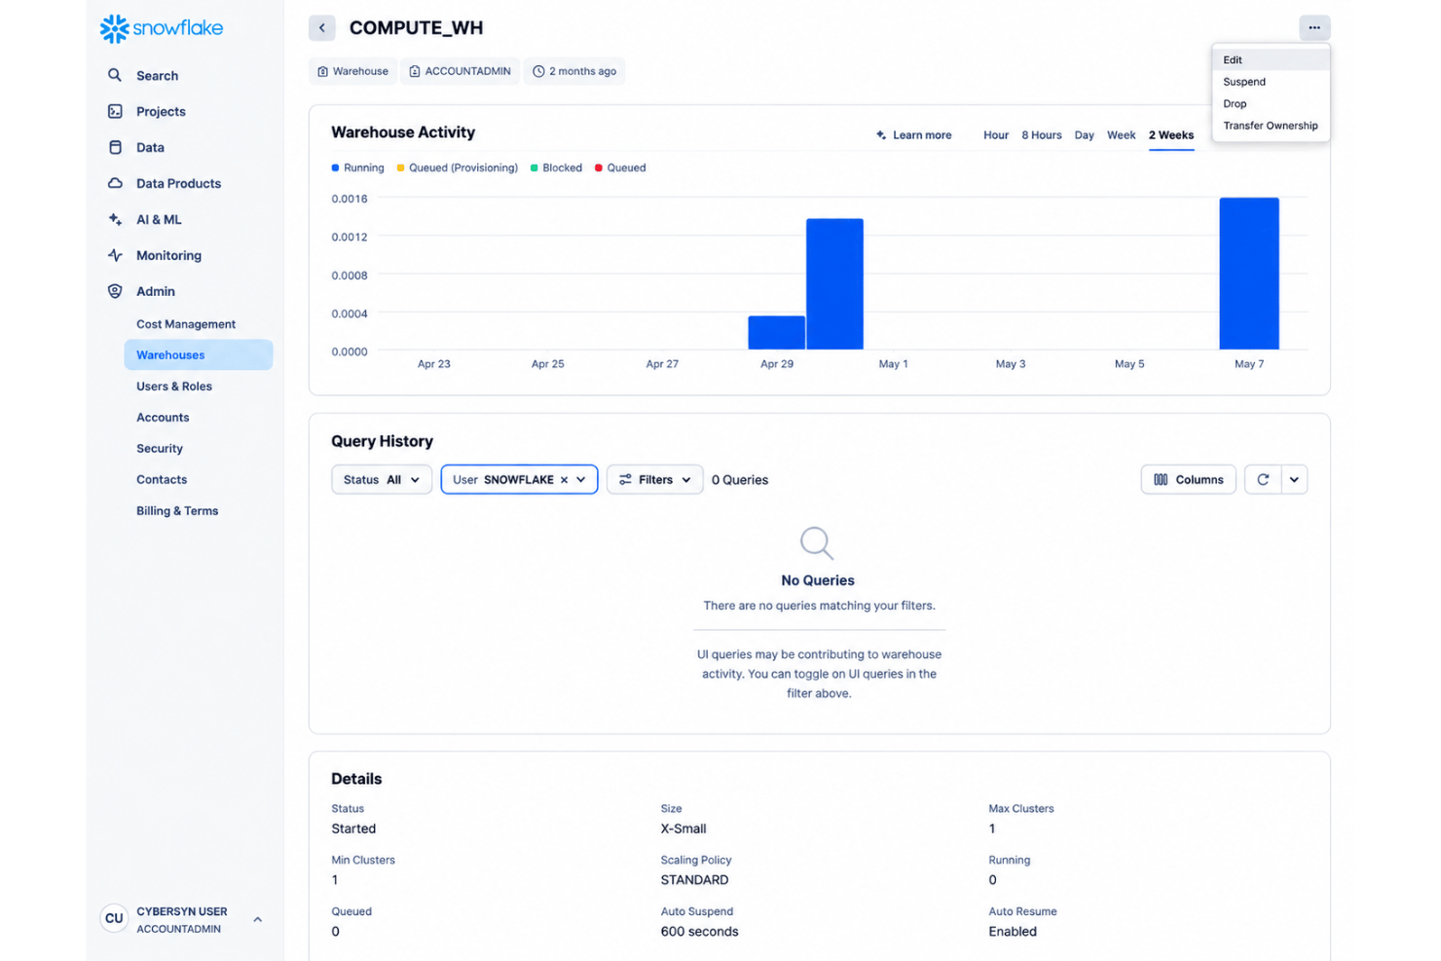Switch activity range to Day

pos(1085,135)
